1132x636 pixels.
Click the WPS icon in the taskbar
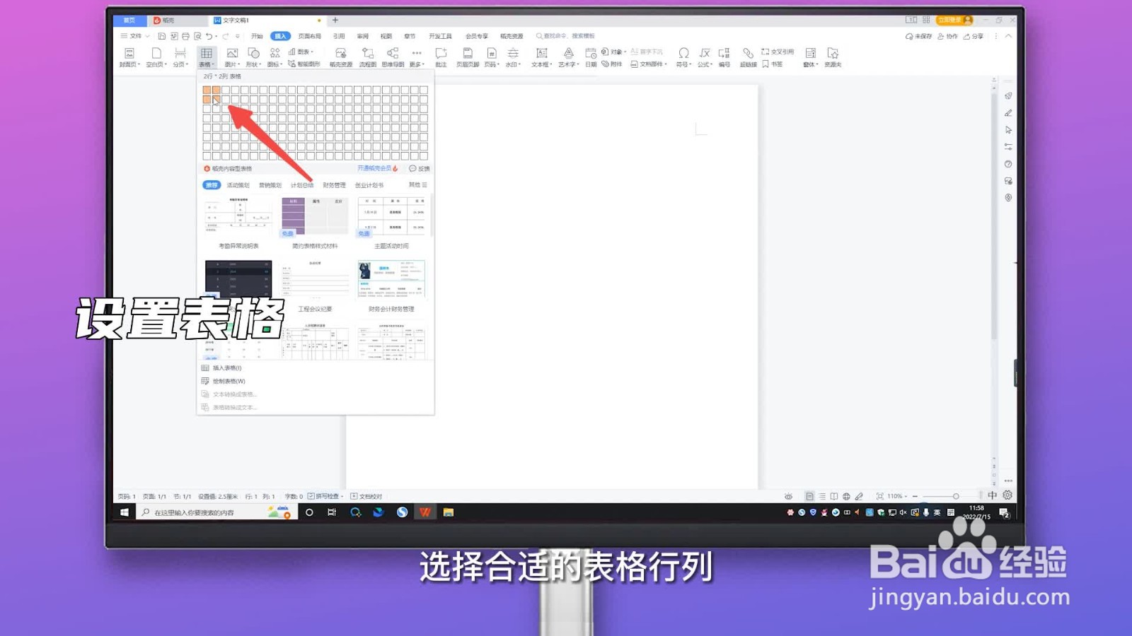click(425, 512)
